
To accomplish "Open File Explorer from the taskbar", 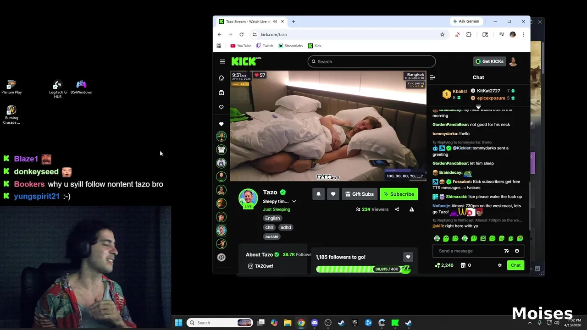I will [x=288, y=323].
